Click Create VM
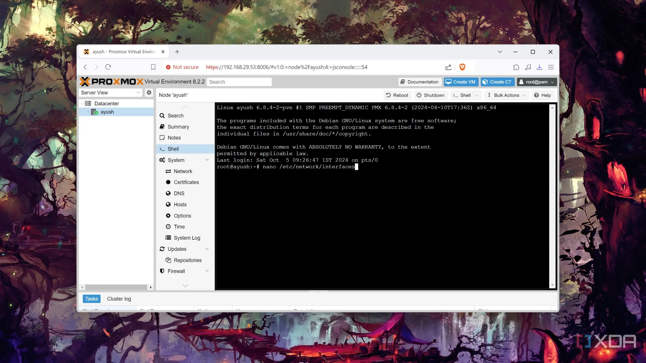The width and height of the screenshot is (646, 363). point(461,82)
